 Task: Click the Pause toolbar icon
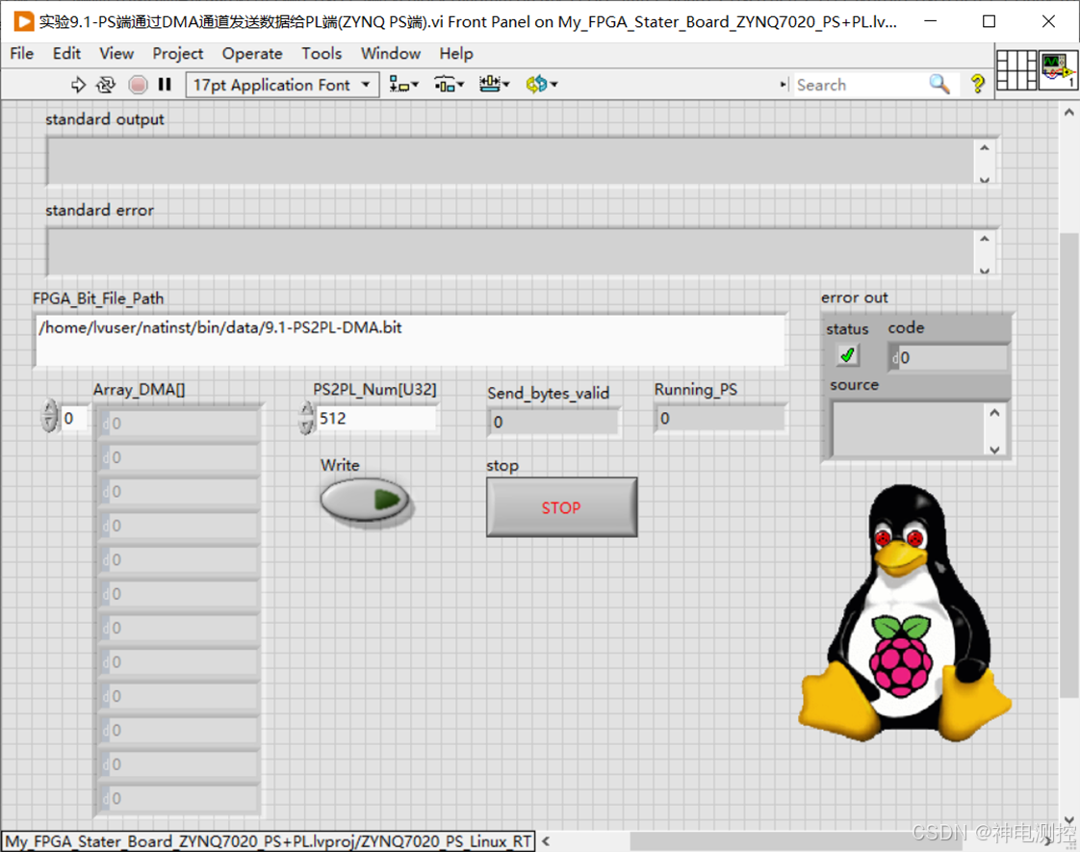165,85
